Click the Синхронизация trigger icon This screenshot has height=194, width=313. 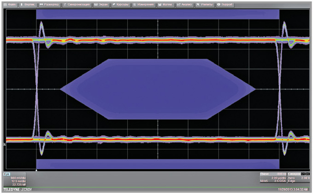click(x=65, y=4)
